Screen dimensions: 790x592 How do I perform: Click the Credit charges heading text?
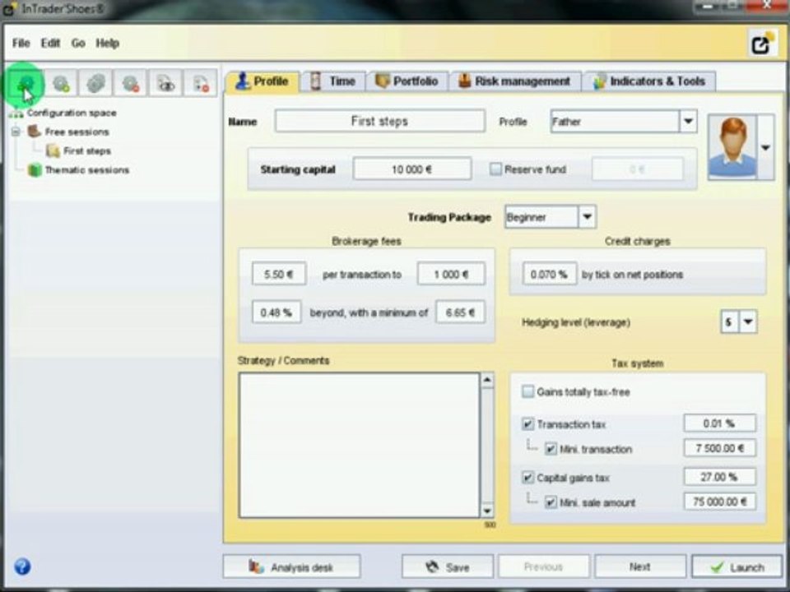point(637,242)
